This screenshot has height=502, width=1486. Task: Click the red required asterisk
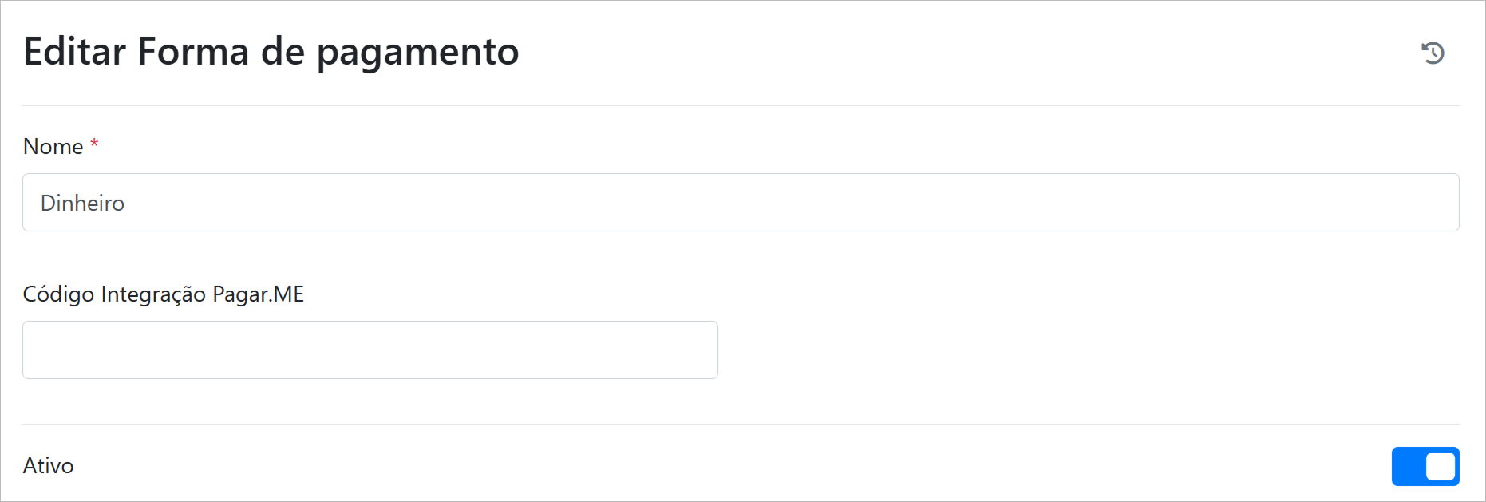(94, 144)
